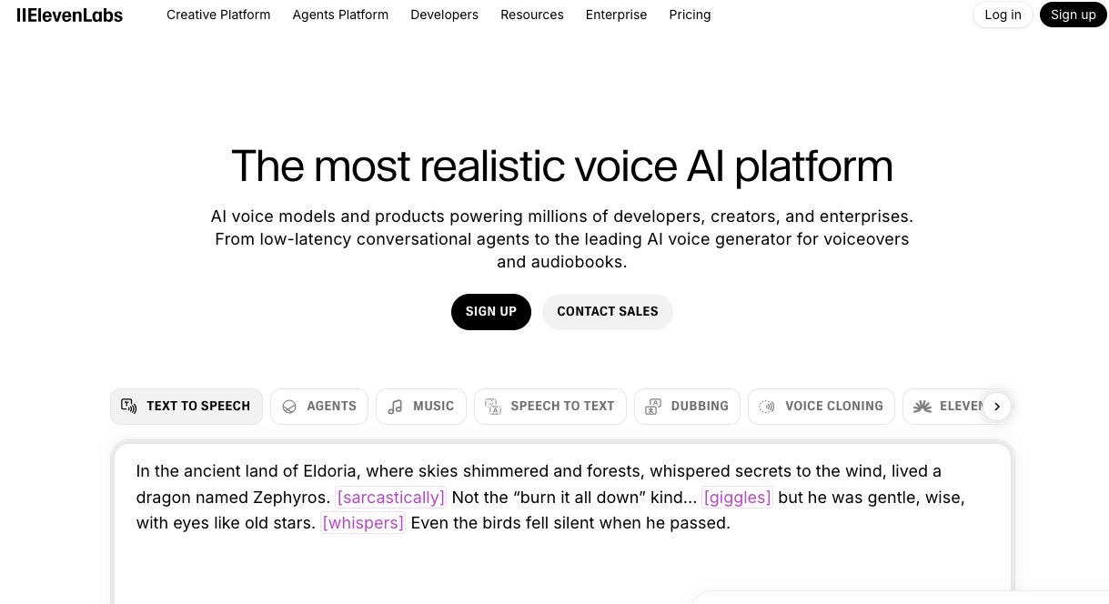
Task: Expand more feature tabs with the chevron
Action: [996, 407]
